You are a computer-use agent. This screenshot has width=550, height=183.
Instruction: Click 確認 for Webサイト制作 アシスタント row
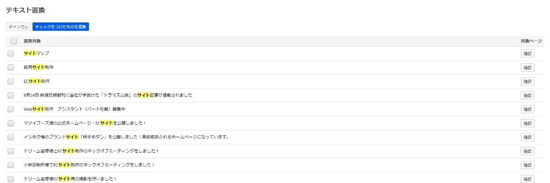[x=527, y=109]
